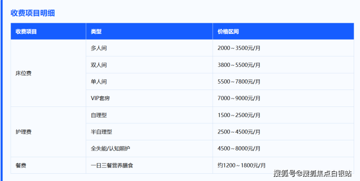Select the 单人间 type cell

tap(149, 82)
